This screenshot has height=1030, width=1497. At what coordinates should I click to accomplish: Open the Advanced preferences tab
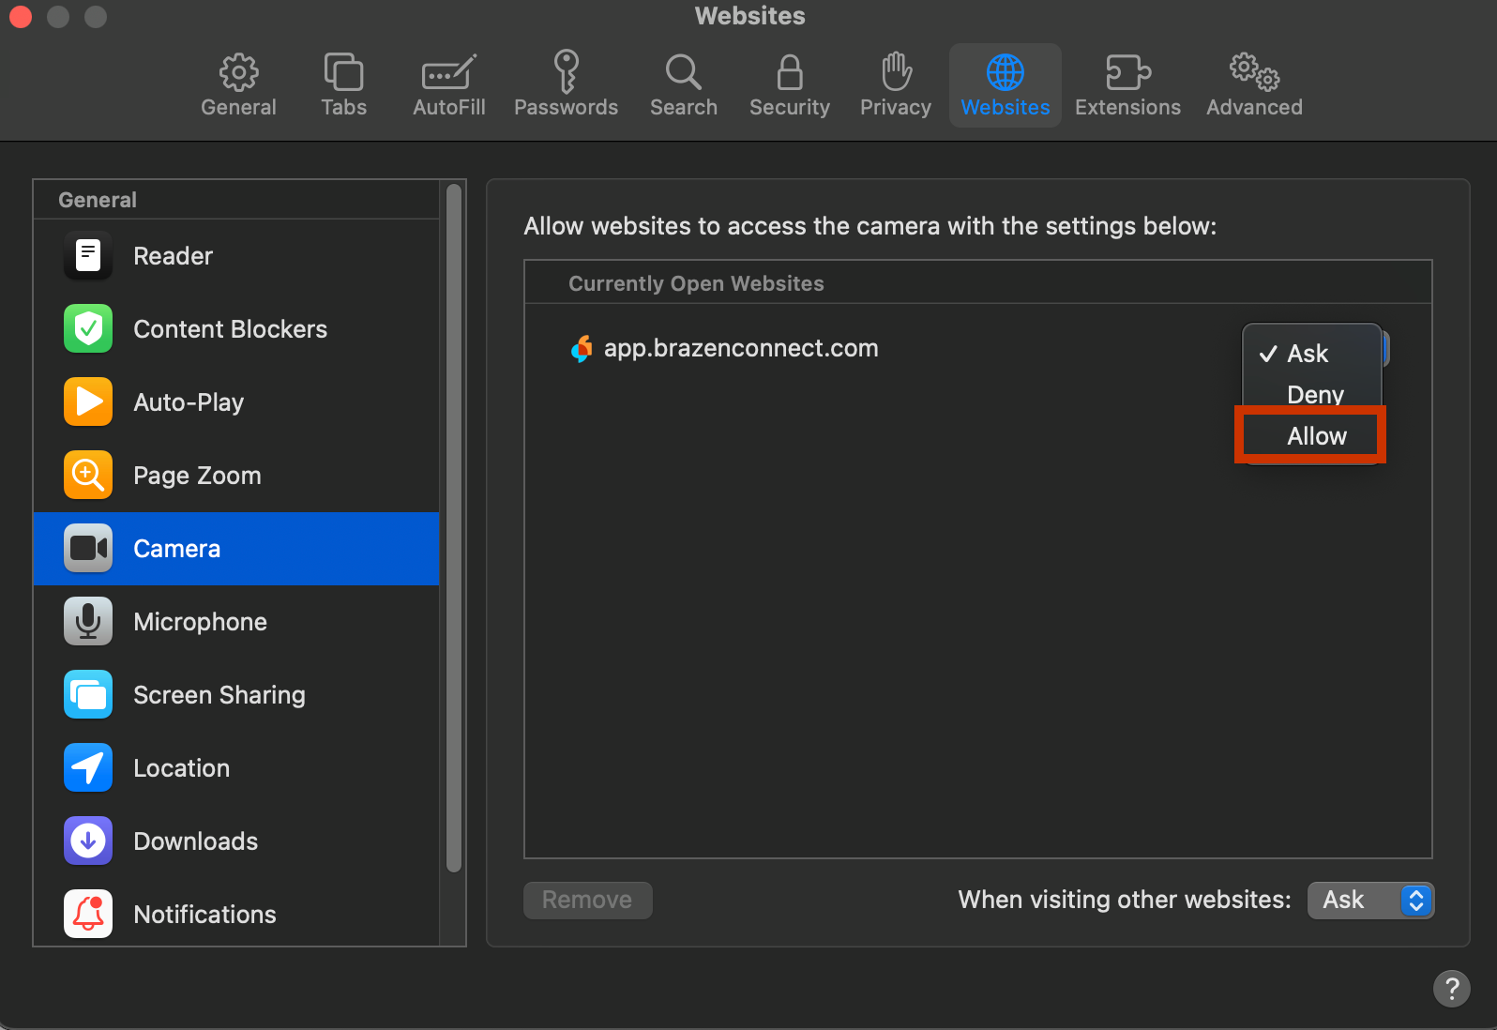click(1254, 85)
